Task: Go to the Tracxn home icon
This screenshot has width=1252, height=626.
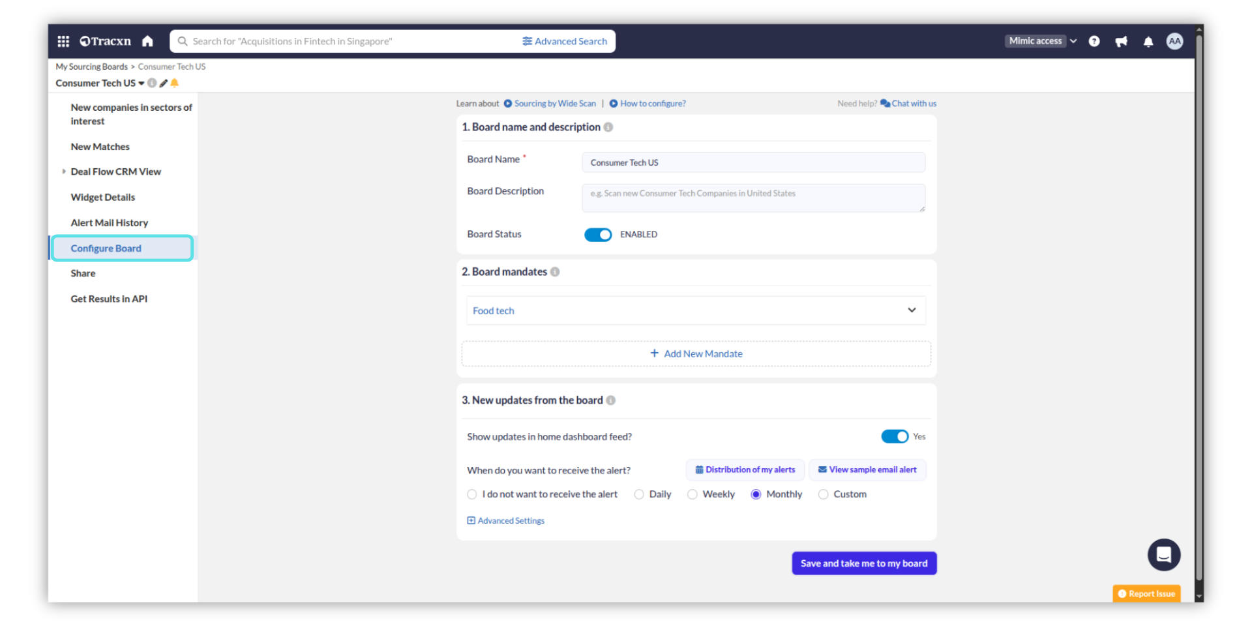Action: (x=147, y=41)
